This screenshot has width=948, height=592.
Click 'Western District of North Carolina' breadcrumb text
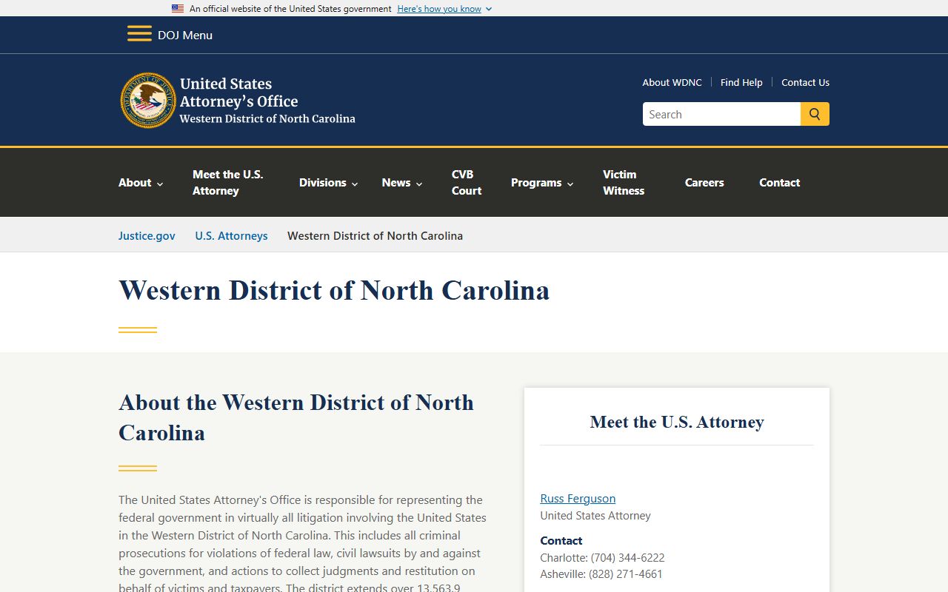[x=375, y=235]
